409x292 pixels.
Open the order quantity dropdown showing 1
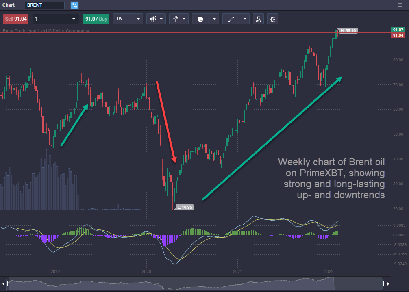55,19
